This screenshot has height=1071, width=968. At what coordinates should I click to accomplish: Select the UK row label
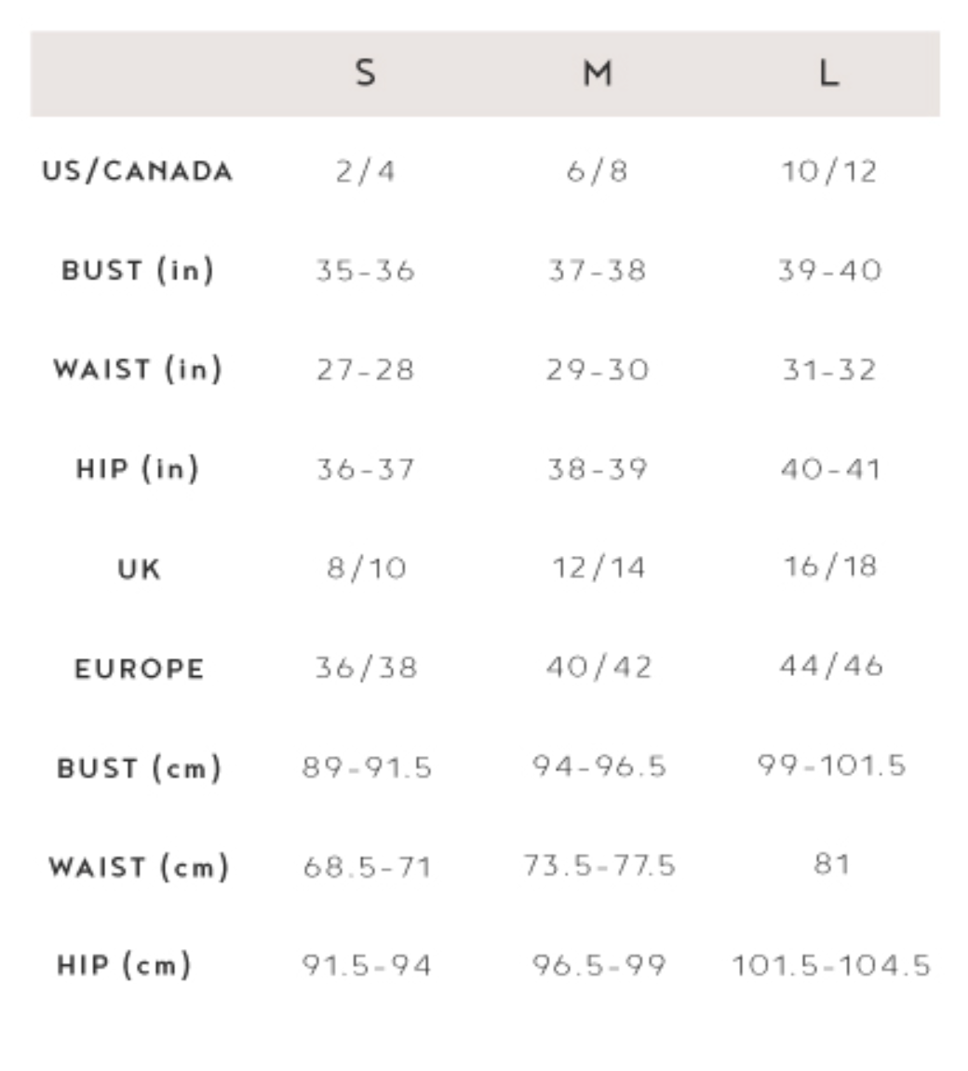[x=139, y=568]
